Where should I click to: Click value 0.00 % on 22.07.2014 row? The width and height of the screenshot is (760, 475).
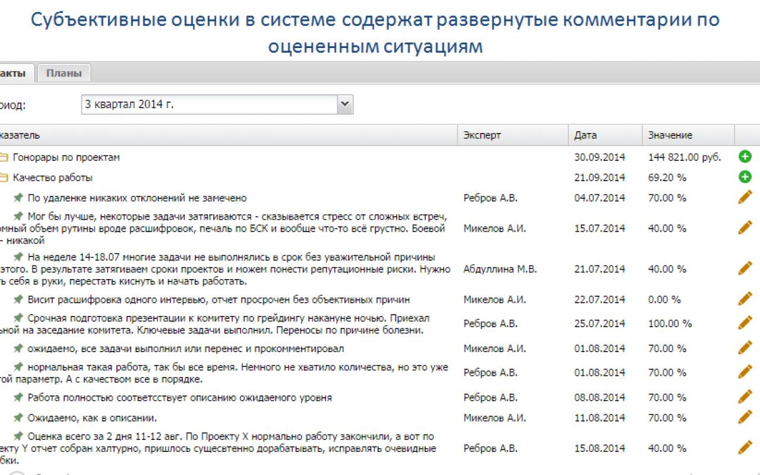click(x=664, y=300)
